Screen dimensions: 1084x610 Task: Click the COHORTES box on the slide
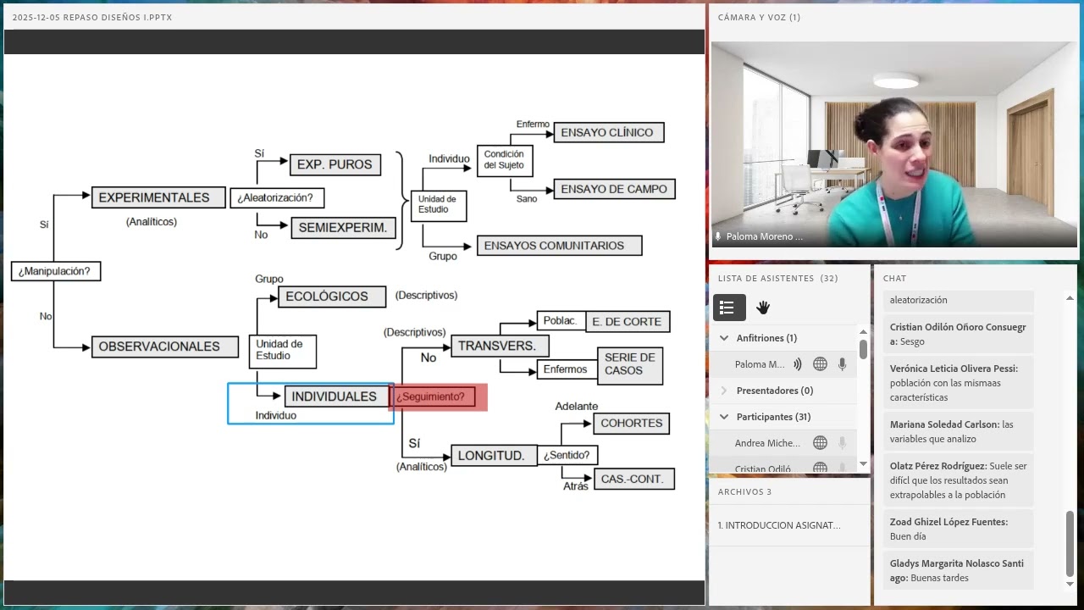pos(632,424)
